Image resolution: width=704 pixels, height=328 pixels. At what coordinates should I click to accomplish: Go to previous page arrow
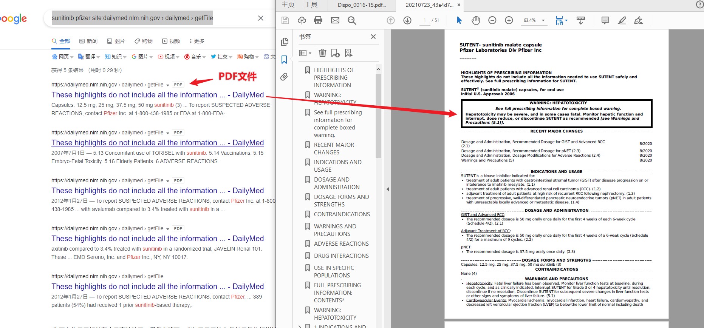tap(391, 20)
